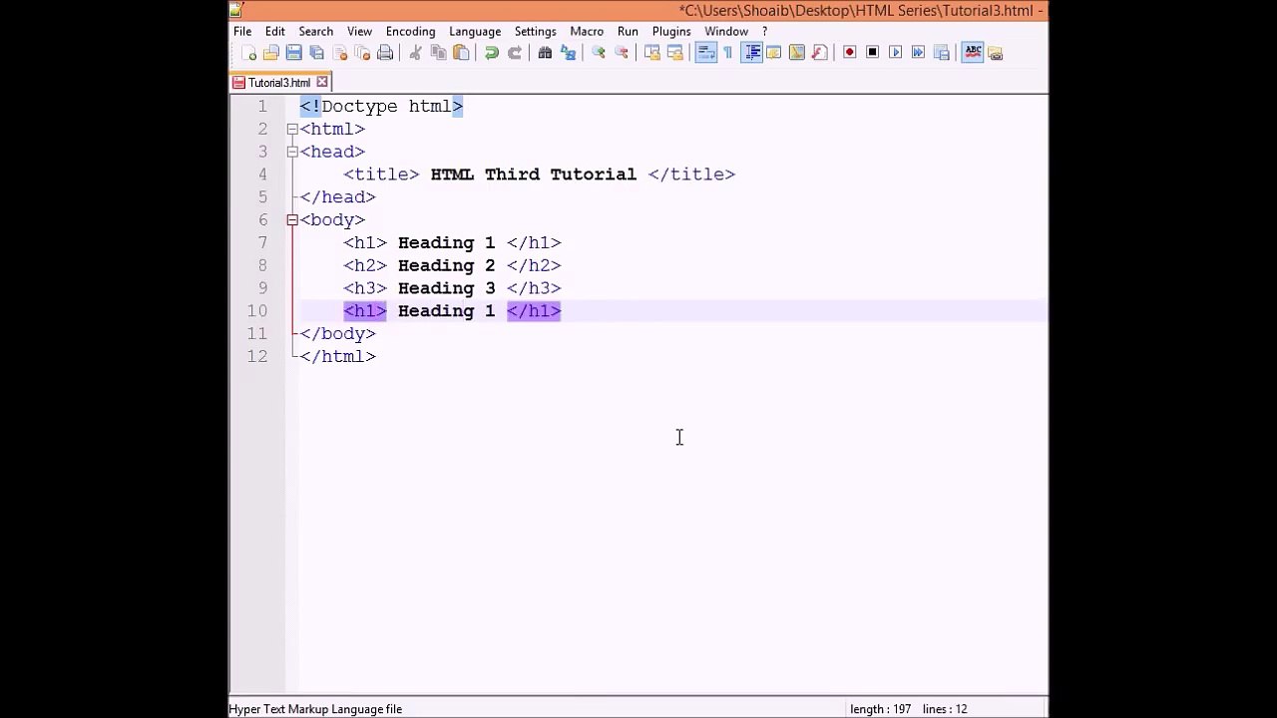Click line number 12 in margin
This screenshot has height=718, width=1277.
(257, 357)
